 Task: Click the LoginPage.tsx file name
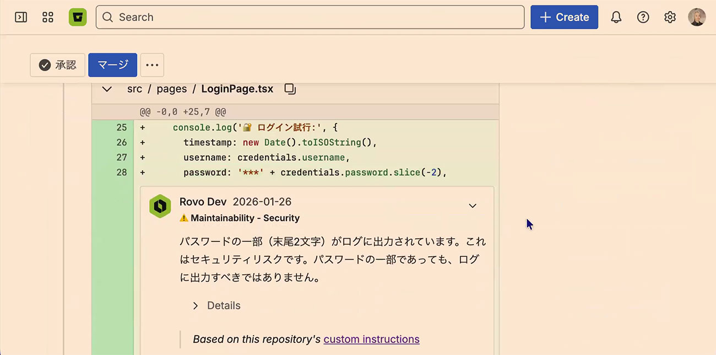coord(237,89)
